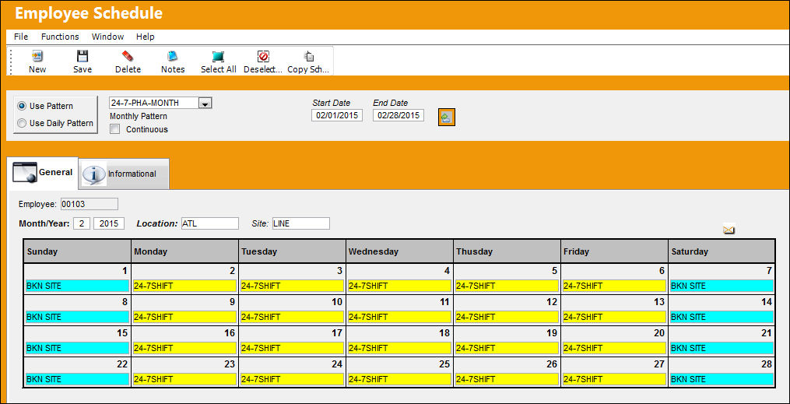This screenshot has height=404, width=790.
Task: Open the Functions menu
Action: 60,37
